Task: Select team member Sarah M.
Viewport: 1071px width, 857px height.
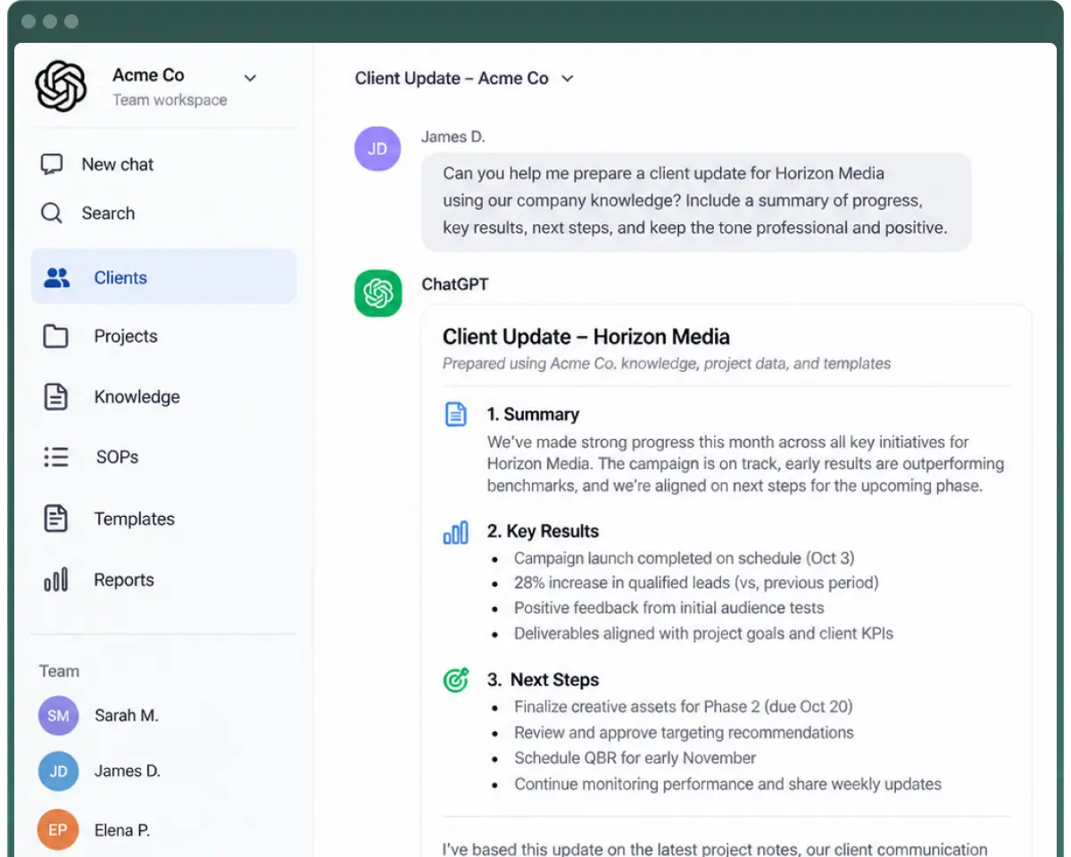Action: pyautogui.click(x=126, y=715)
